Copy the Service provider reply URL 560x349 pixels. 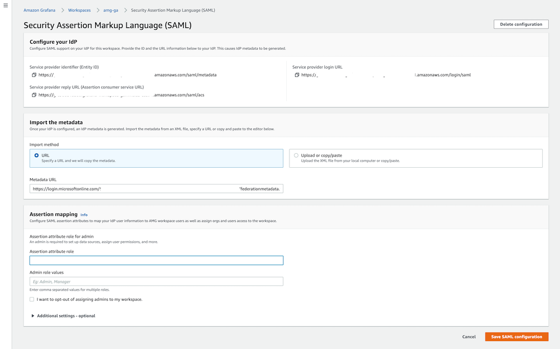point(34,95)
